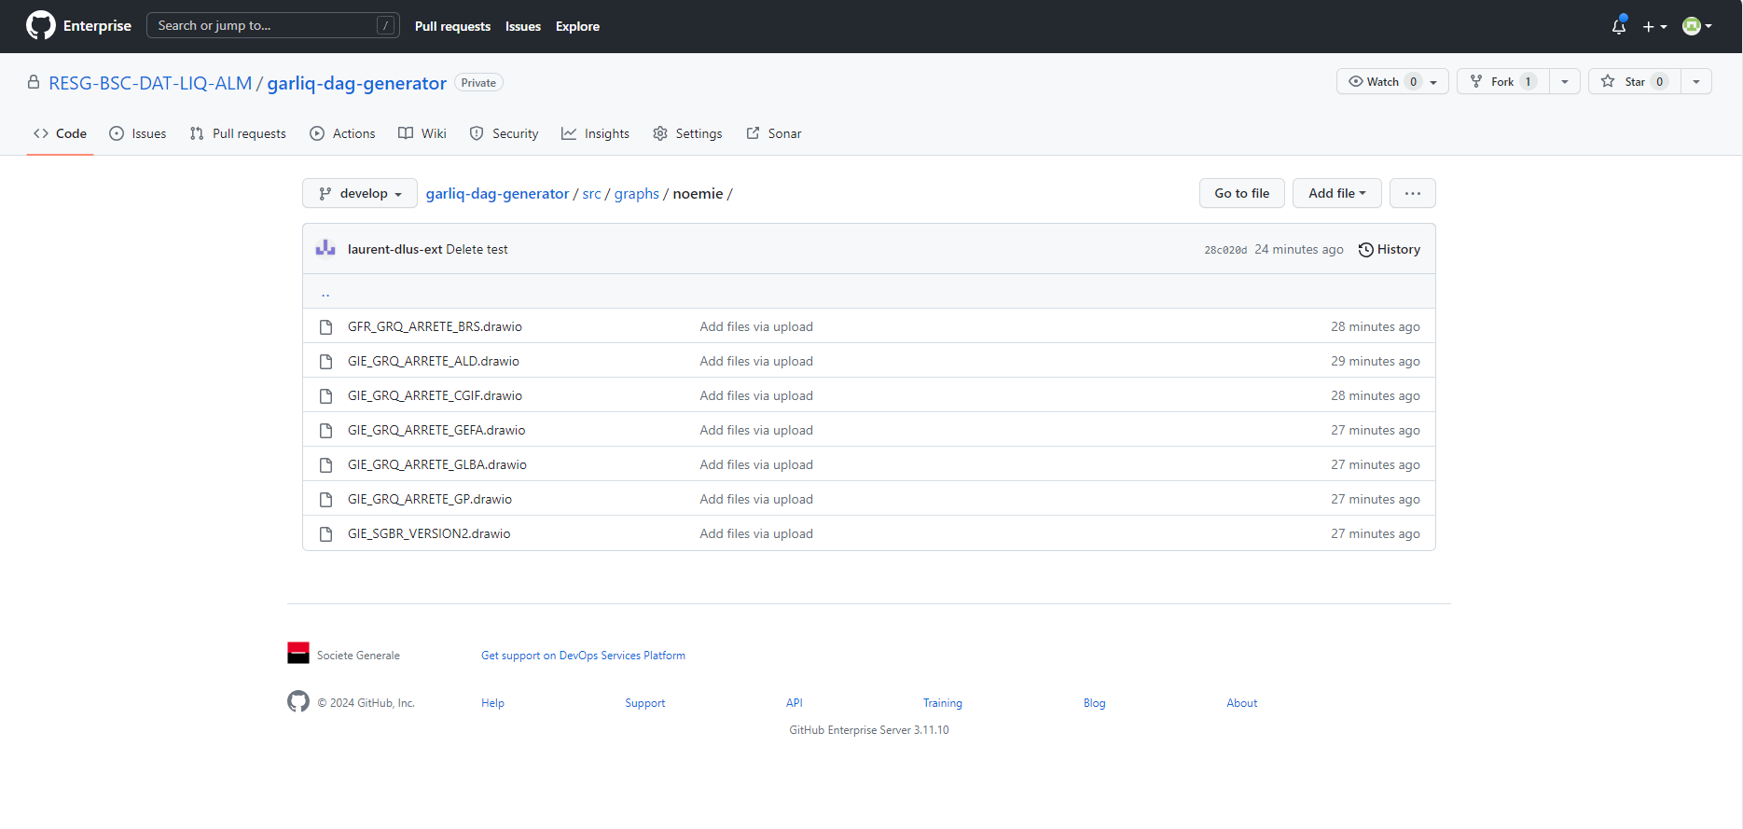This screenshot has height=829, width=1743.
Task: Click the Fork button
Action: click(1503, 82)
